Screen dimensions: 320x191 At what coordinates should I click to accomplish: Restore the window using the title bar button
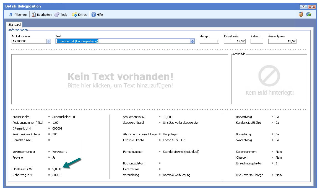click(x=304, y=7)
